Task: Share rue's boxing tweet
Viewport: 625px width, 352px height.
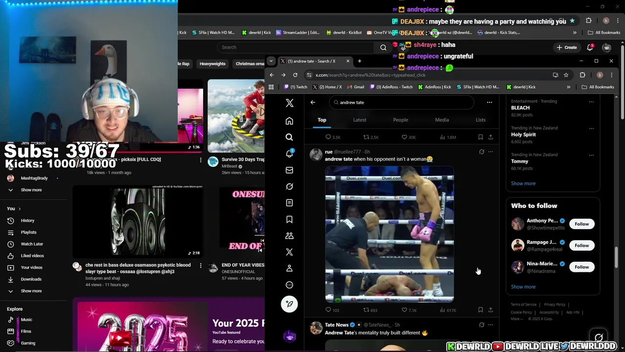Action: [491, 310]
